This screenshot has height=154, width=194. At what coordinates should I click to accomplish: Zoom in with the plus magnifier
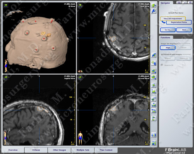(154, 71)
